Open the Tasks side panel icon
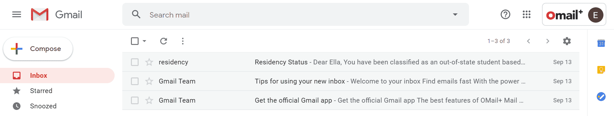The width and height of the screenshot is (614, 116). pos(601,96)
